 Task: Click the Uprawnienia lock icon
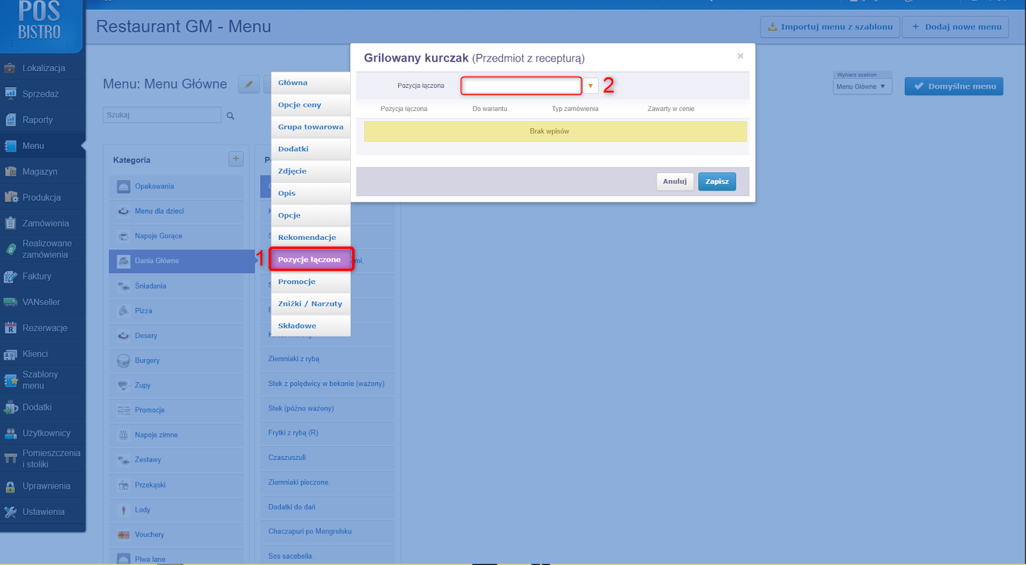[x=10, y=486]
